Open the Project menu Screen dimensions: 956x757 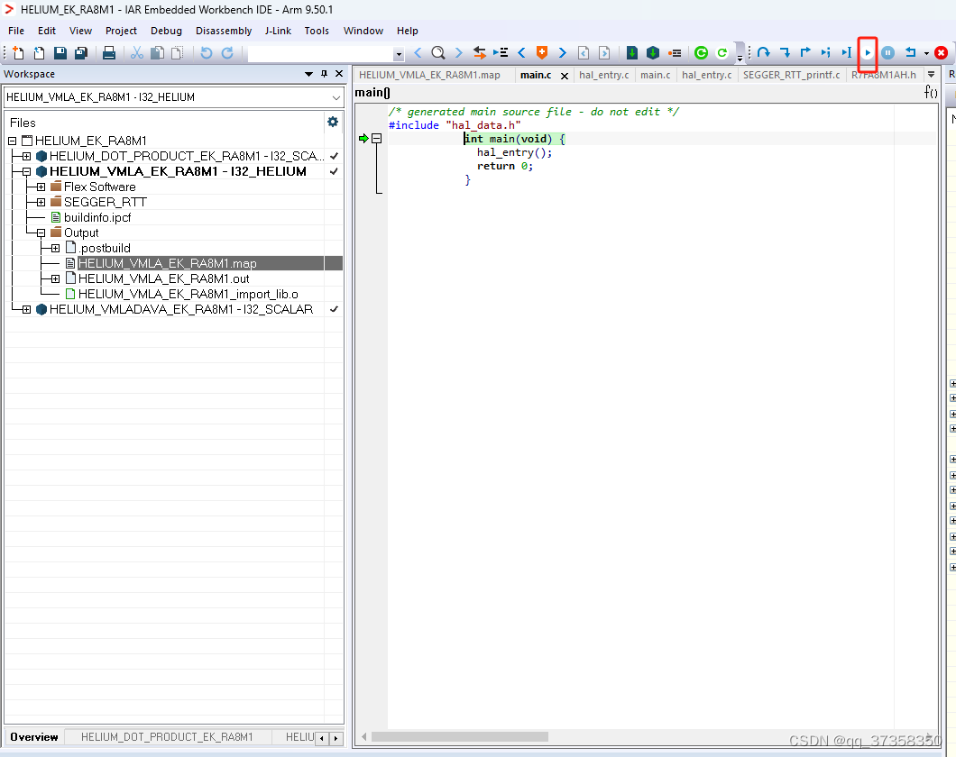pyautogui.click(x=121, y=31)
